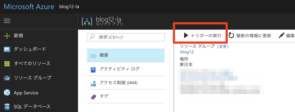The height and width of the screenshot is (112, 295).
Task: Click the 変更 link next to リソース グループ
Action: click(223, 47)
